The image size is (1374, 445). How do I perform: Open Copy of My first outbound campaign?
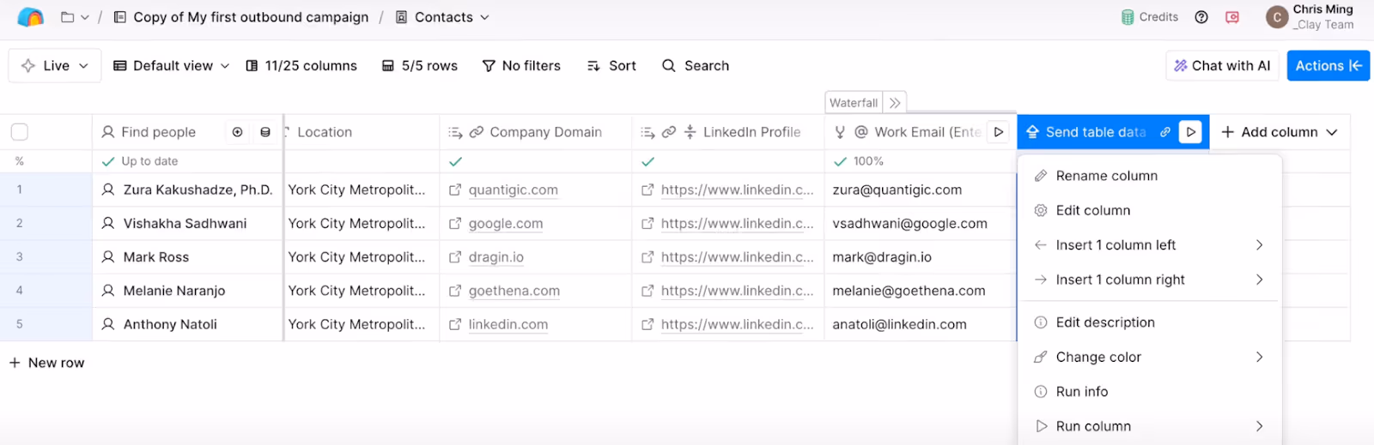241,17
